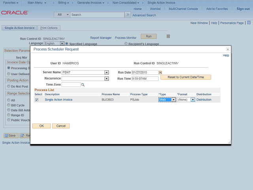Uncheck the Single Action Invoice select checkbox
Screen dimensions: 253x190
tap(37, 100)
